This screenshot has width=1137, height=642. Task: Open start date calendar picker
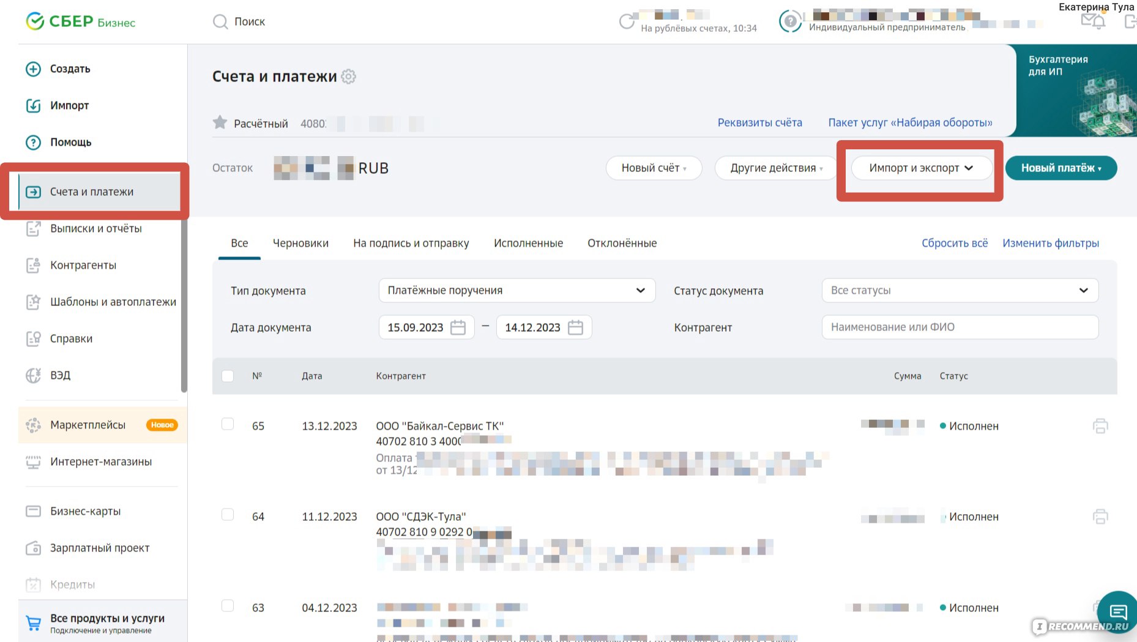pyautogui.click(x=458, y=327)
